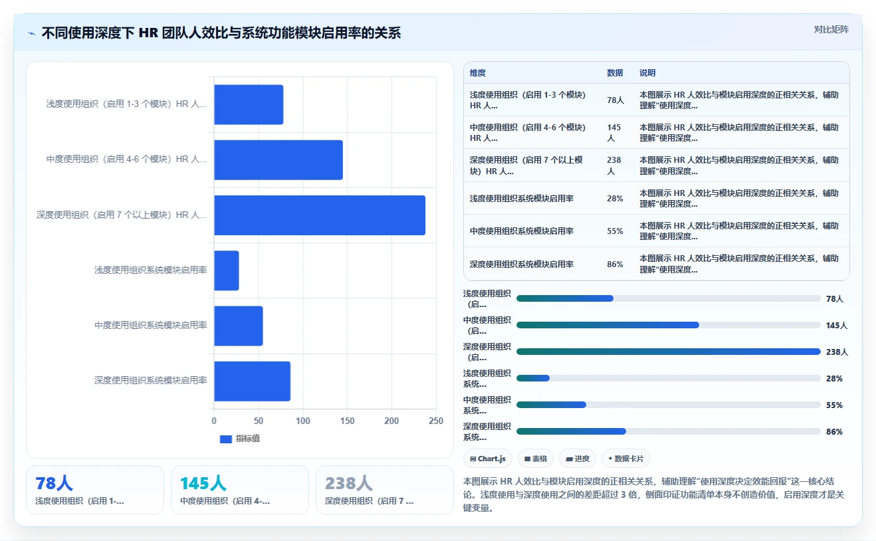876x541 pixels.
Task: Select the Chart.js tag chip
Action: (488, 459)
